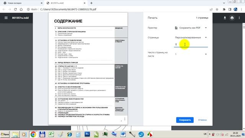Go to the browser home page icon
This screenshot has width=245, height=138.
coord(21,9)
